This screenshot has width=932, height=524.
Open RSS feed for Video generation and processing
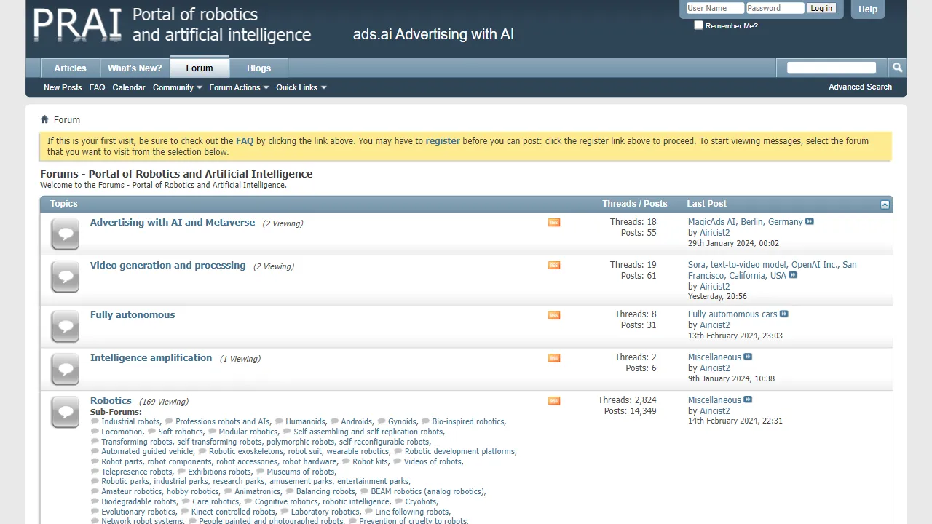554,265
